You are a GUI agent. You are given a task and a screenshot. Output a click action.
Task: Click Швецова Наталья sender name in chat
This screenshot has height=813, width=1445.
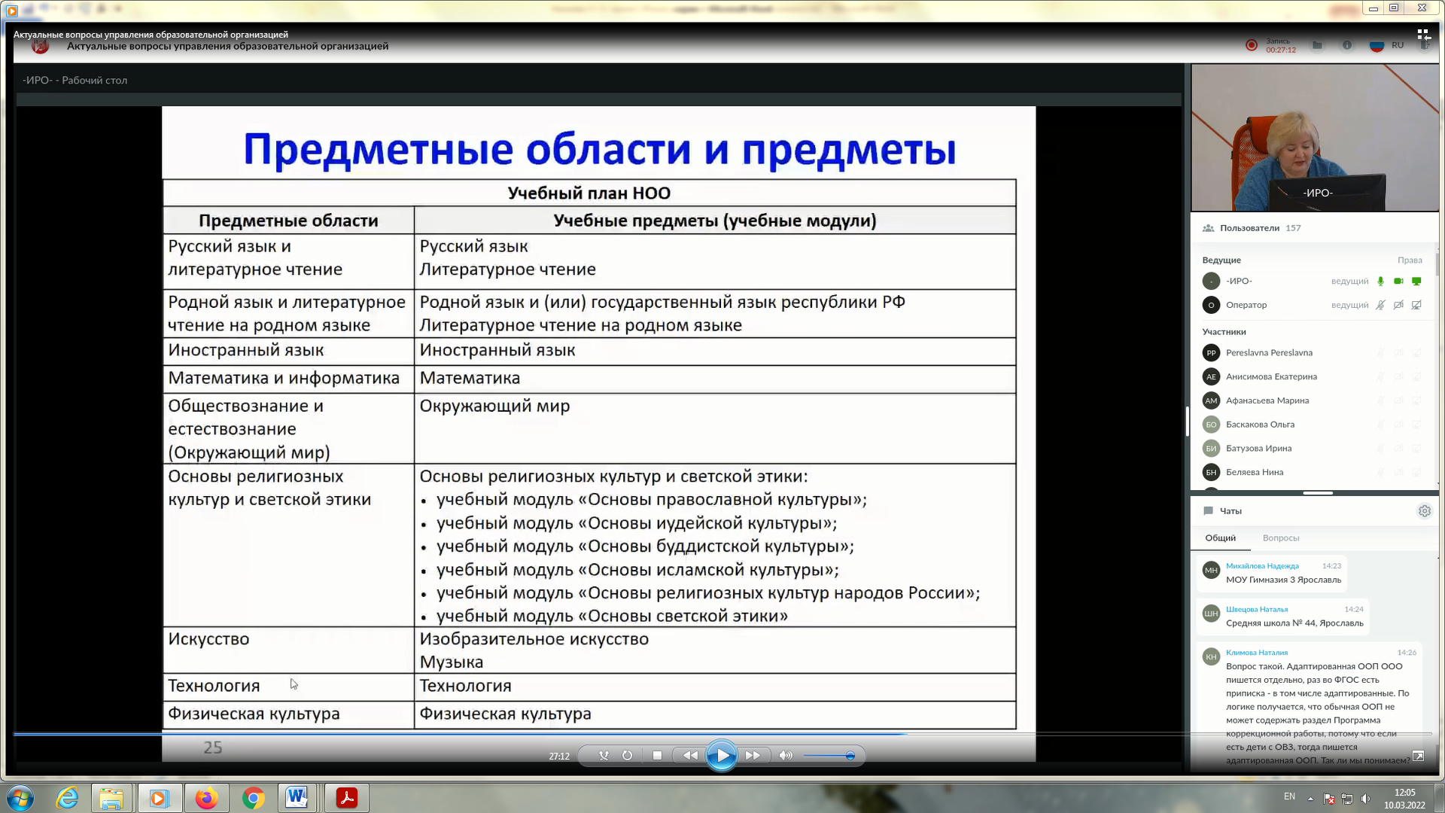tap(1257, 610)
